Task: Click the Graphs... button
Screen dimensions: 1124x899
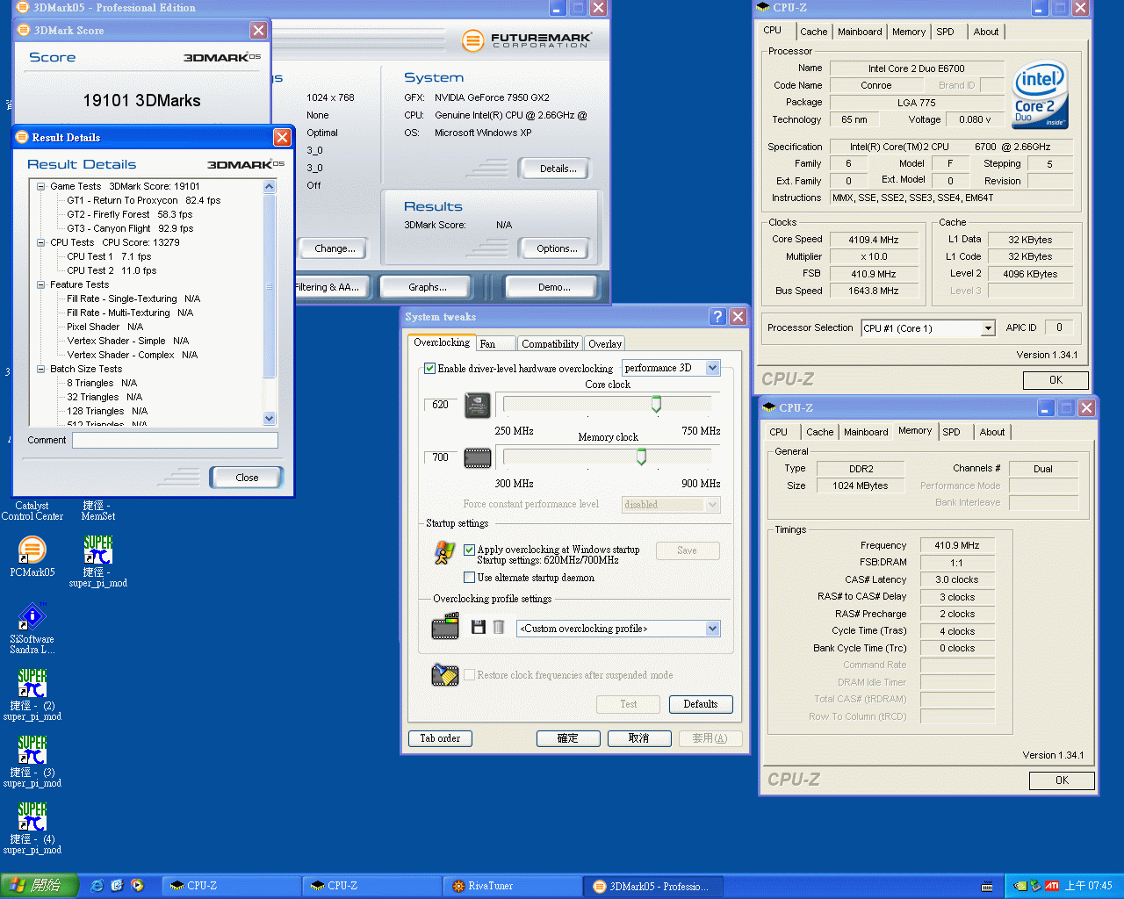Action: pos(427,287)
